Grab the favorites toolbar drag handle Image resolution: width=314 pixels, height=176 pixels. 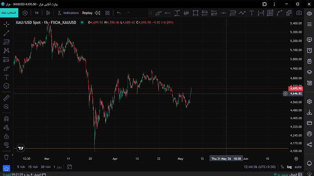[151, 13]
